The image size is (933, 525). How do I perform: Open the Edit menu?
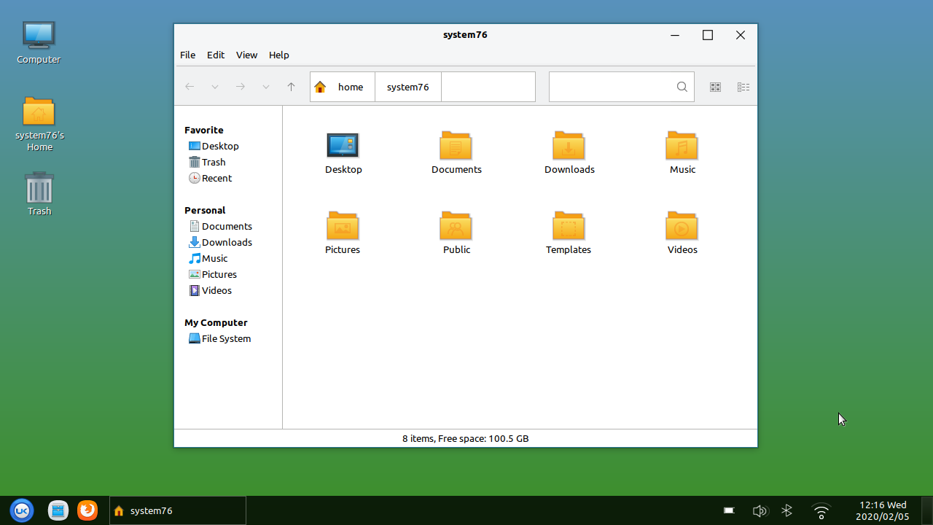click(215, 55)
